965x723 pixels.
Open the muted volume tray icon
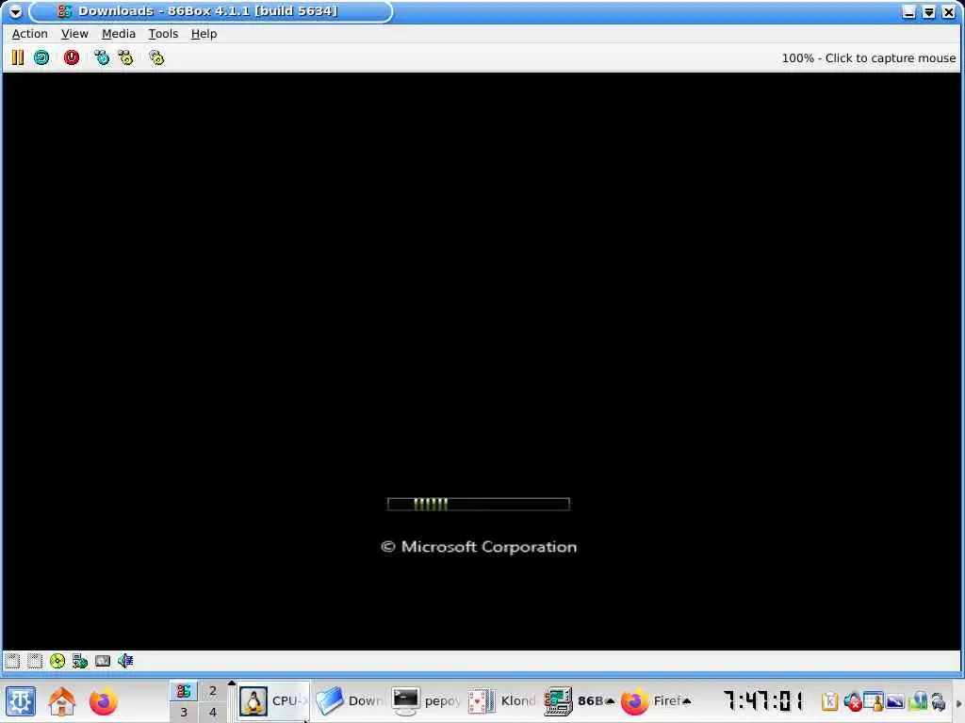tap(852, 701)
